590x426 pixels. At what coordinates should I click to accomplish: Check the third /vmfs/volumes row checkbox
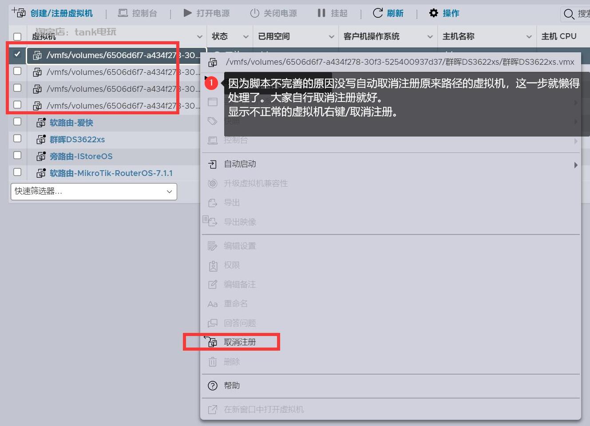17,88
